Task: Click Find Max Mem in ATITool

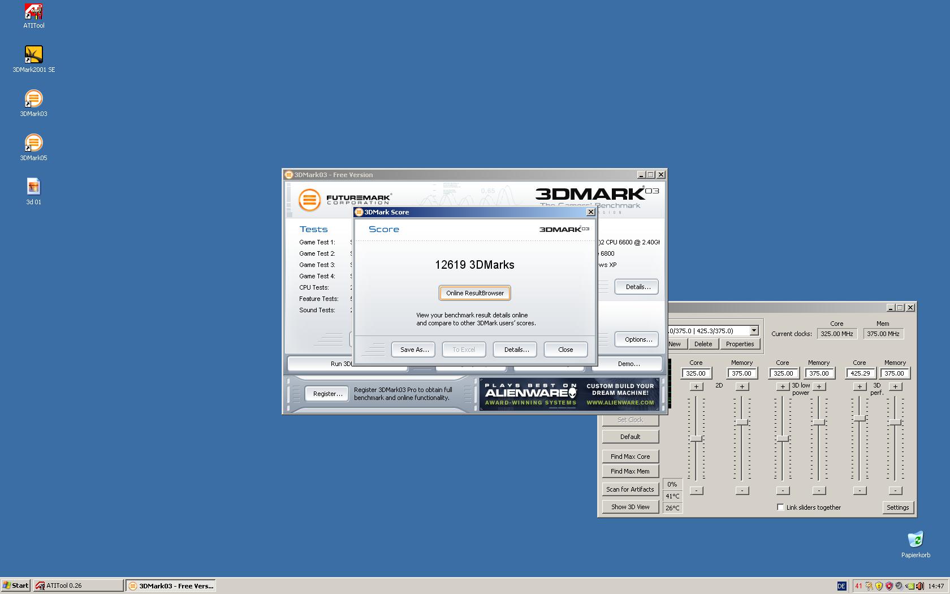Action: click(x=630, y=471)
